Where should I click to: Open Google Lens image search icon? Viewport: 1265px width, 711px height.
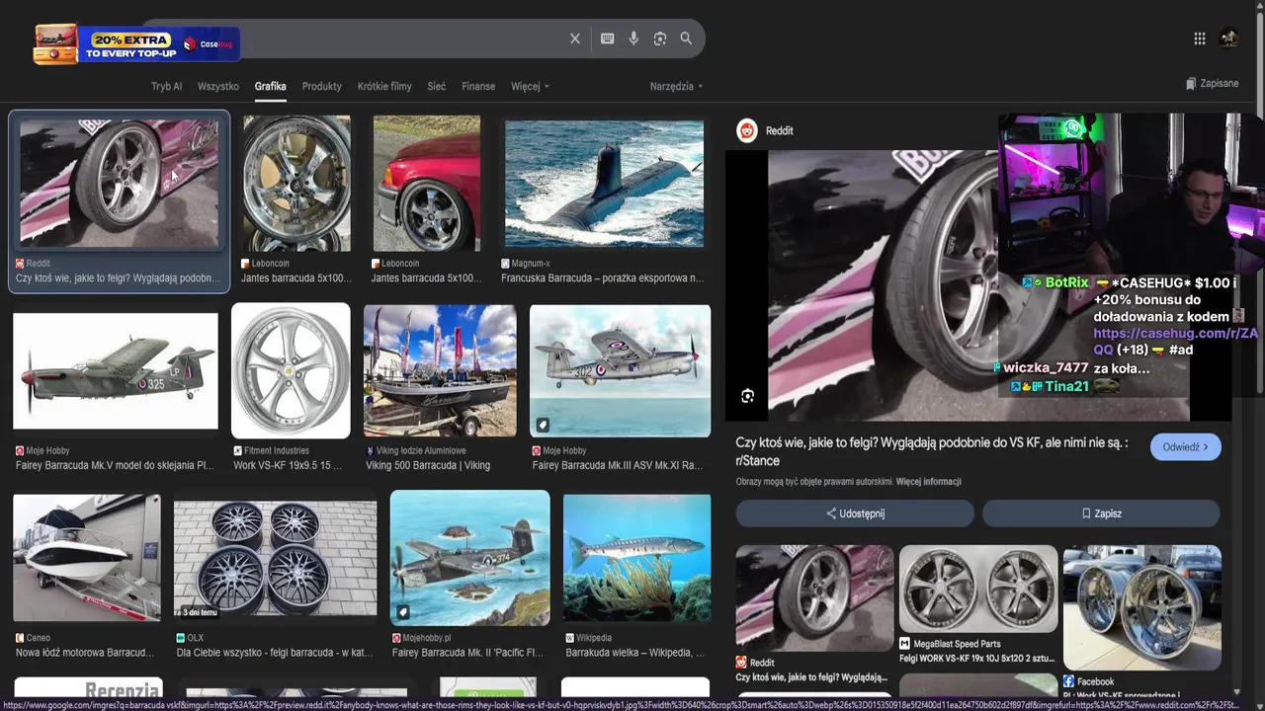click(x=660, y=39)
